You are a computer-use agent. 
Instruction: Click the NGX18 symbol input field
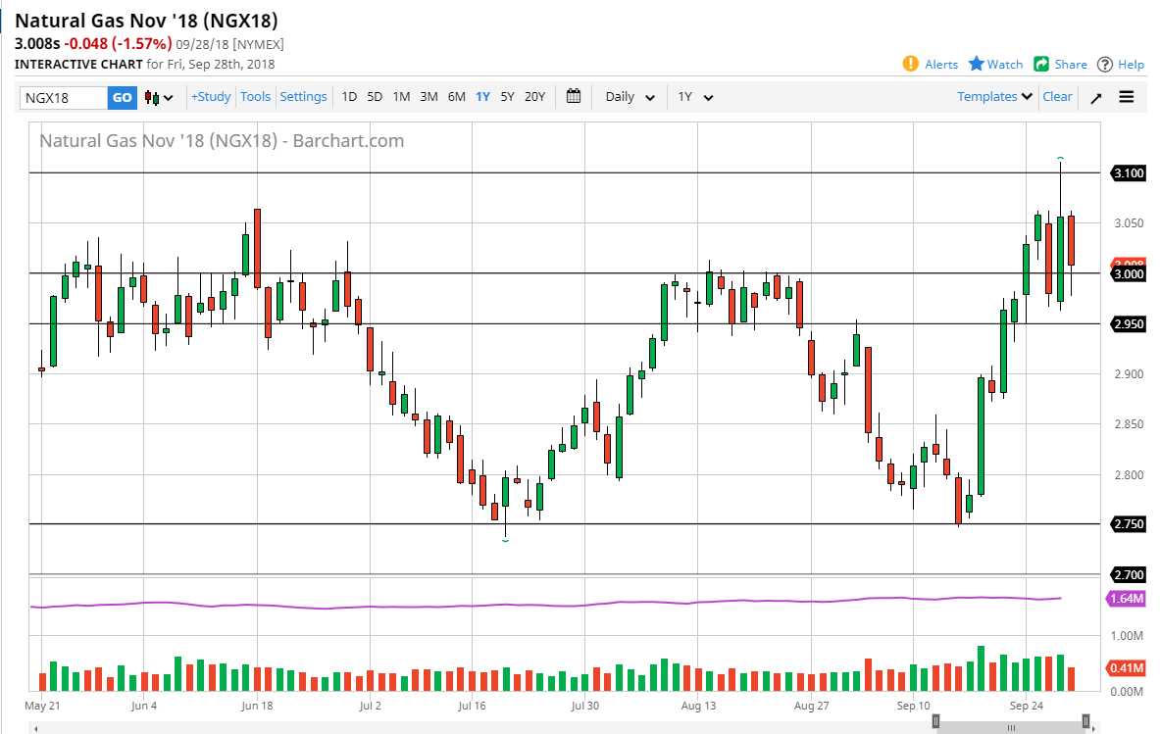64,97
